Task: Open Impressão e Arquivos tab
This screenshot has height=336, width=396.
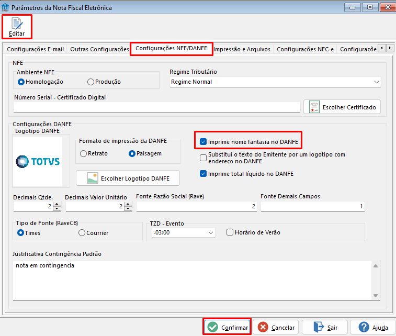Action: 242,49
